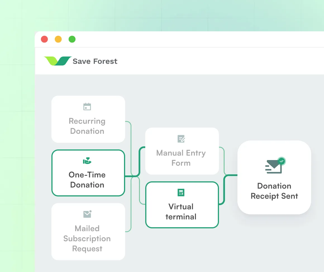The width and height of the screenshot is (324, 272).
Task: Click the envelope icon above Mailed Subscription Request
Action: tap(87, 214)
